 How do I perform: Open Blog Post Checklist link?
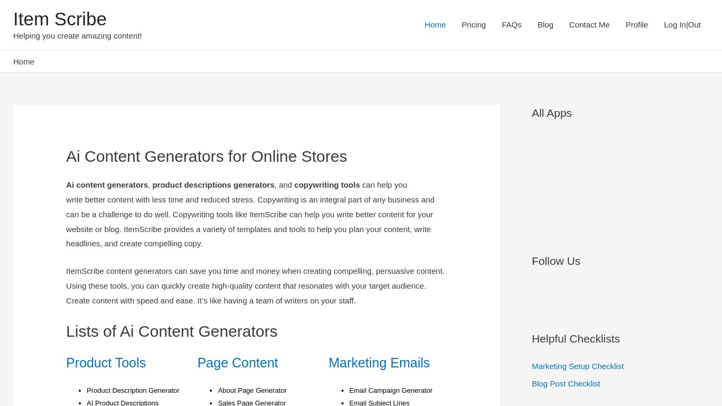tap(566, 384)
